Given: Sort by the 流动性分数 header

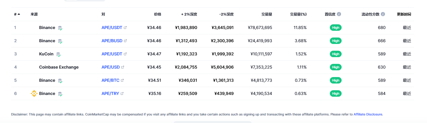Looking at the screenshot, I should tap(370, 14).
